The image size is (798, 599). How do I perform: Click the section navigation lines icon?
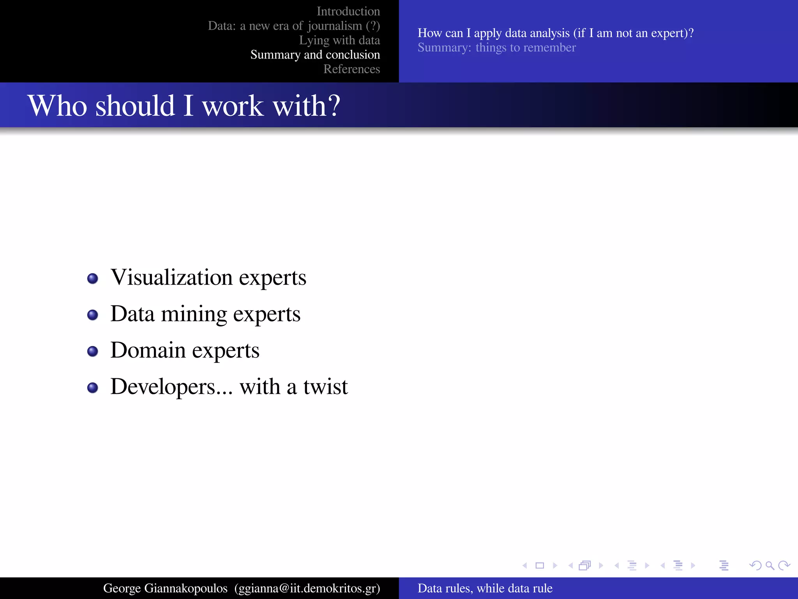[x=678, y=565]
